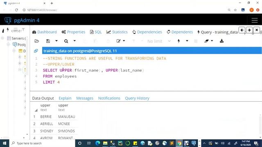Move tabs left with the back arrow button
The image size is (262, 147).
242,30
